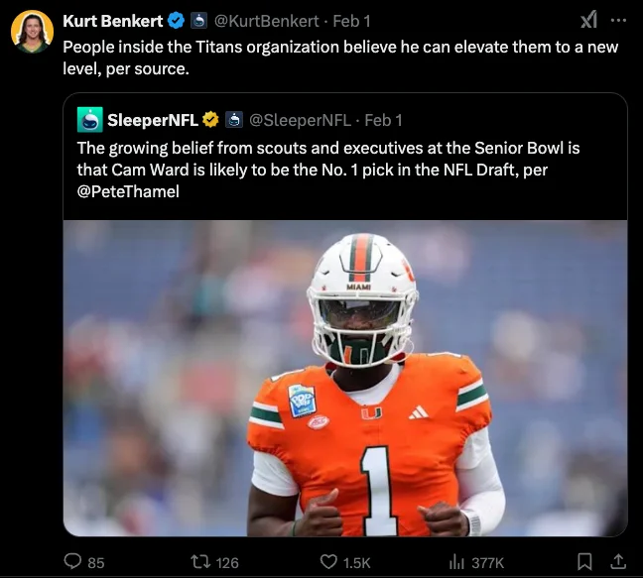
Task: Click the Kurt Benkert display name
Action: [x=112, y=21]
